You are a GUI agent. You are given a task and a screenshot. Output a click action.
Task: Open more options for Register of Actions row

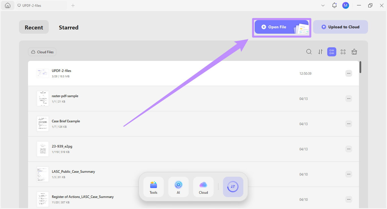tap(349, 199)
